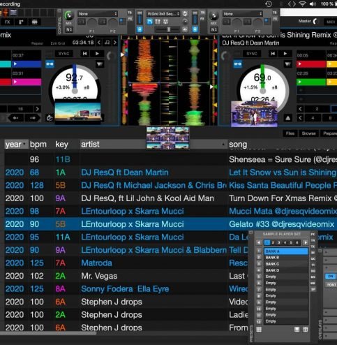This screenshot has width=337, height=345.
Task: Select the Matroda track row
Action: point(126,263)
